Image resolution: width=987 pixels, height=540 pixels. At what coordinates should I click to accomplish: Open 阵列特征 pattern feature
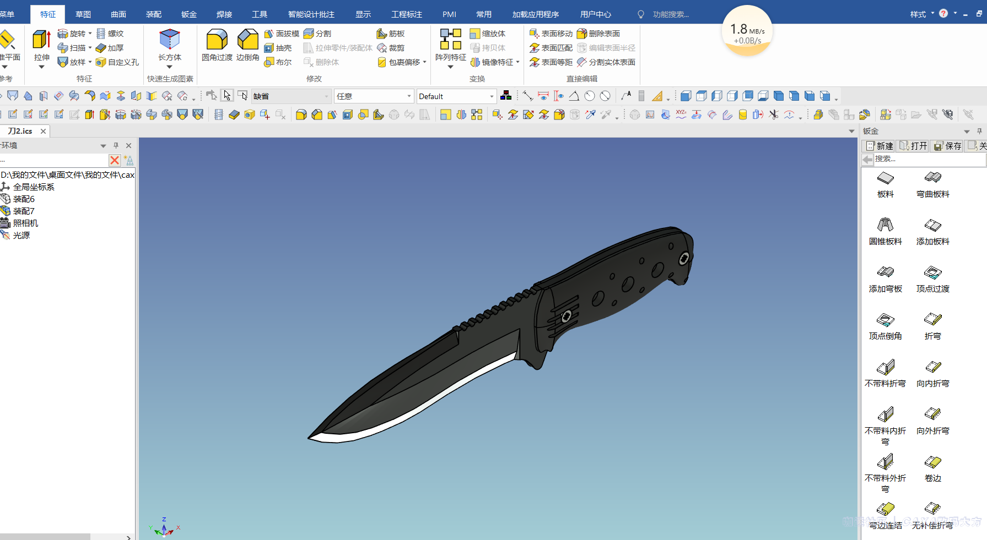click(x=451, y=45)
